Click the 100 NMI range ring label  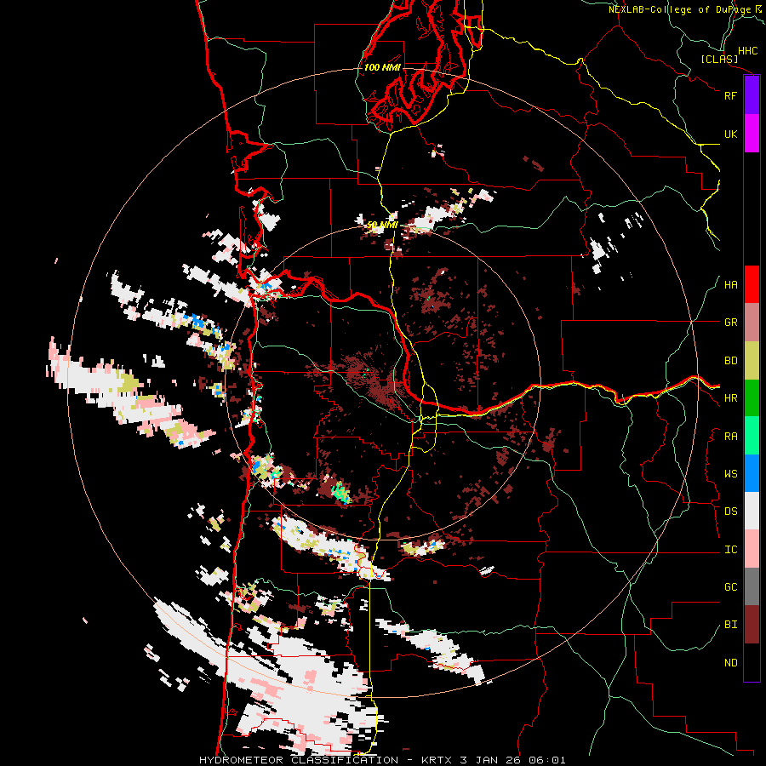(x=382, y=67)
